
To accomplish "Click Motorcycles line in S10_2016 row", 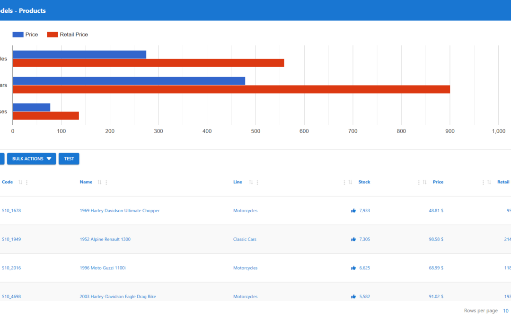I will point(246,268).
